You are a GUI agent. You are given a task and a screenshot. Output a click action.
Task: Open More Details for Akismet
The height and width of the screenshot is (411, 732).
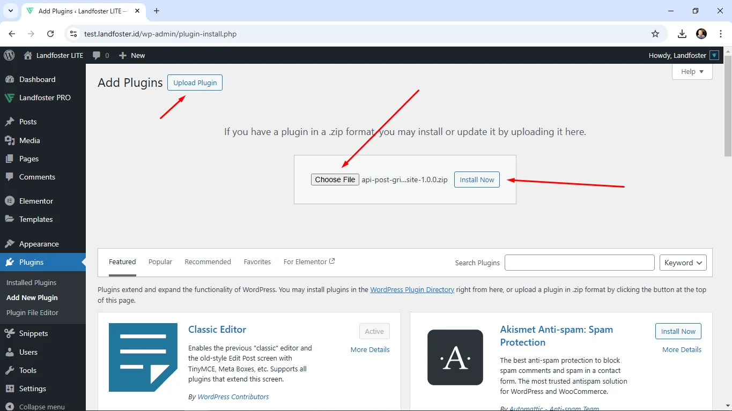(x=682, y=349)
